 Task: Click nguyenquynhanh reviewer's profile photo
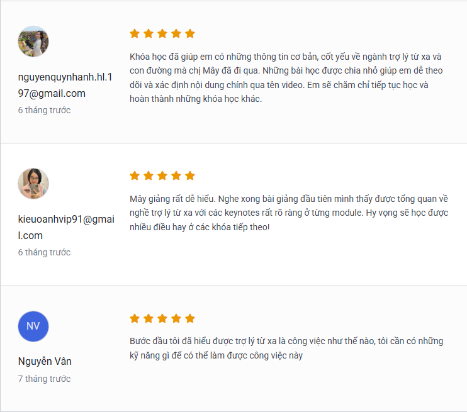33,42
